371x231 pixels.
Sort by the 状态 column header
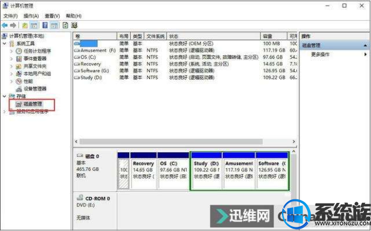coord(214,36)
